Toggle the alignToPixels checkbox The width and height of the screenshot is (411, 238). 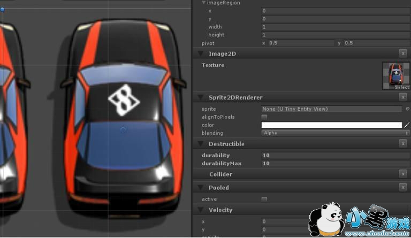pos(264,117)
